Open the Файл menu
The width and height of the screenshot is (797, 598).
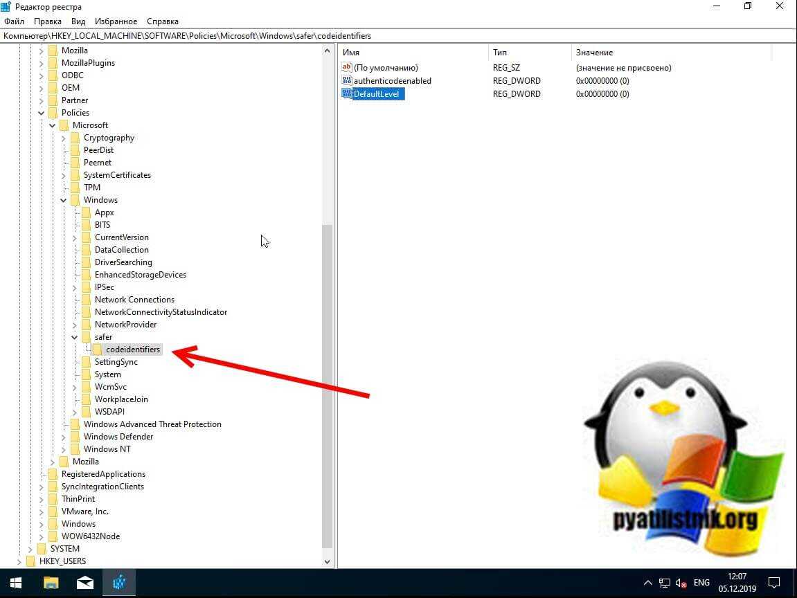tap(14, 21)
